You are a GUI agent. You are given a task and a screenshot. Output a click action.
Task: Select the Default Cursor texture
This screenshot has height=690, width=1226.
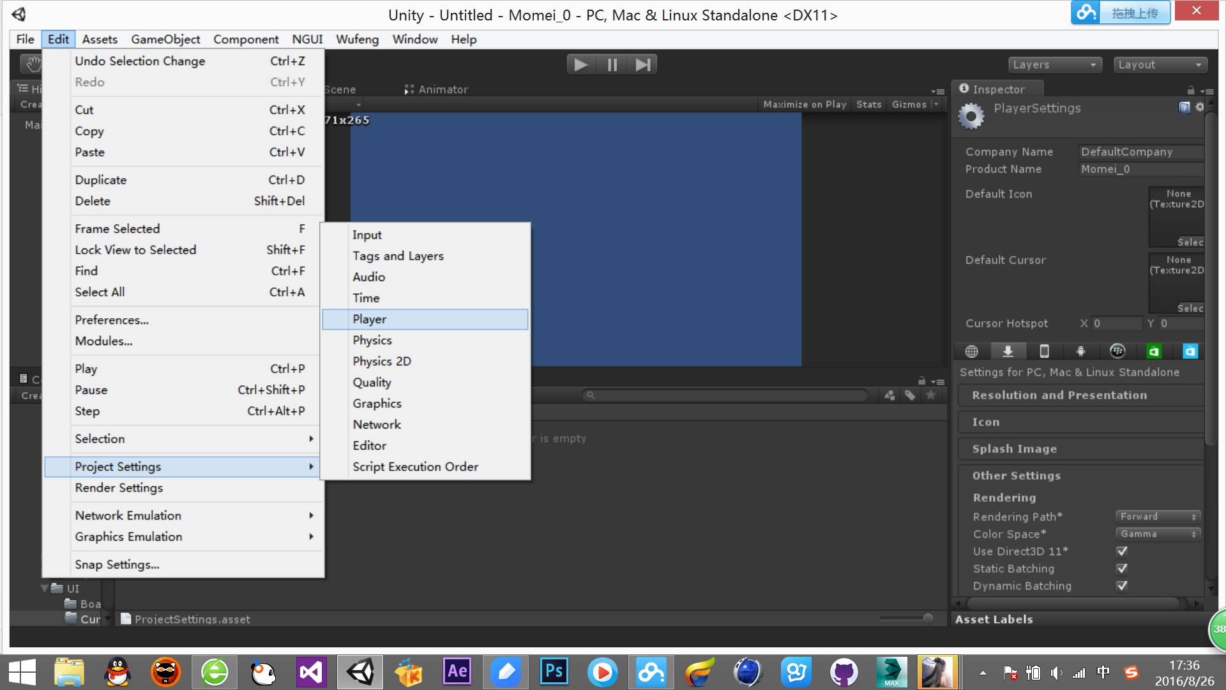pyautogui.click(x=1176, y=283)
